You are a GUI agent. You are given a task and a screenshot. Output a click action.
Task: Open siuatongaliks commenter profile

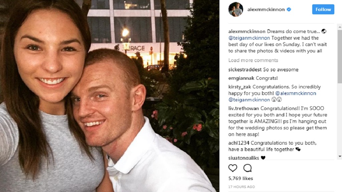(243, 158)
